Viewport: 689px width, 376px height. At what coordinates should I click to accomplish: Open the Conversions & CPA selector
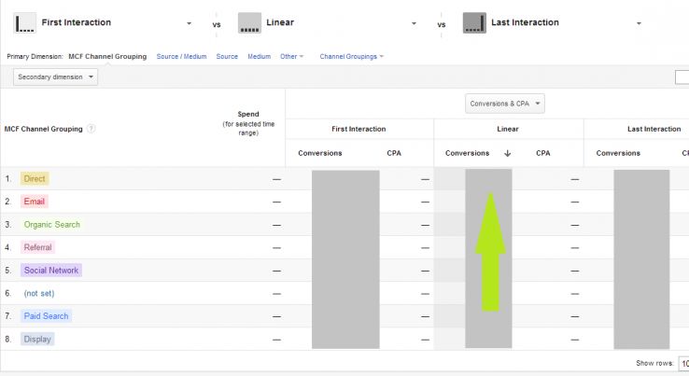[x=505, y=104]
